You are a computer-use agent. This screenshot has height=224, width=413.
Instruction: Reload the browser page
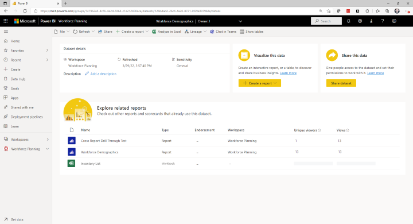[x=25, y=11]
